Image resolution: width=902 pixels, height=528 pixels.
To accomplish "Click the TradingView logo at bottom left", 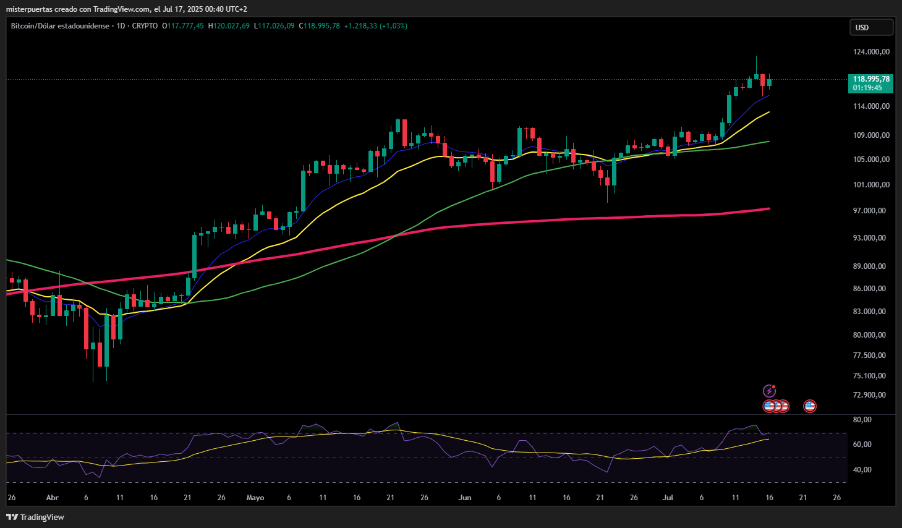I will point(35,517).
